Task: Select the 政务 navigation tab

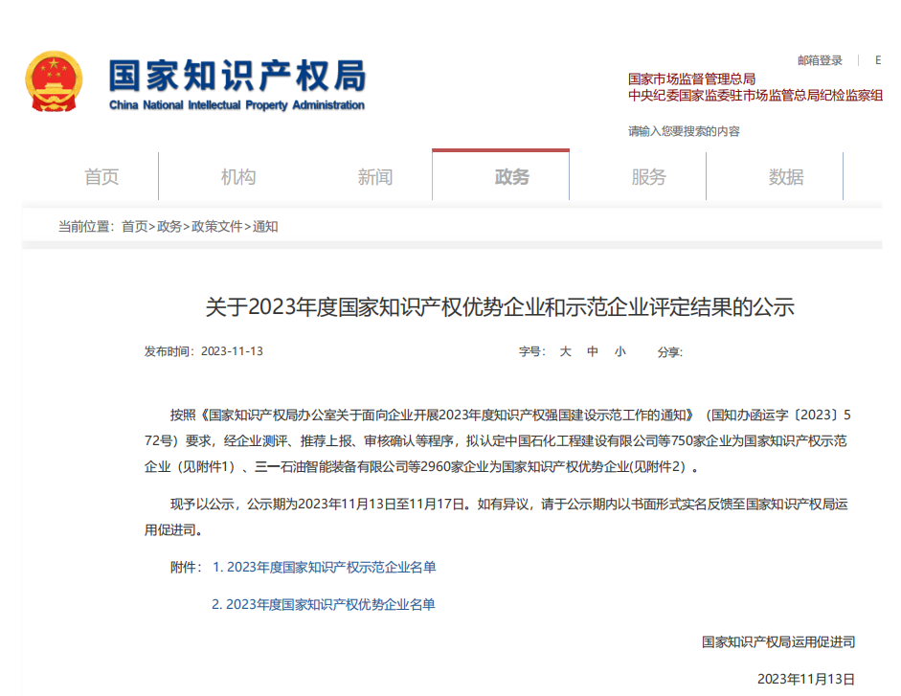Action: [501, 175]
